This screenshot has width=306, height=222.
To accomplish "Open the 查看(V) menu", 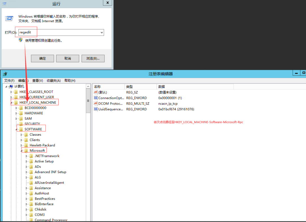I will [38, 81].
